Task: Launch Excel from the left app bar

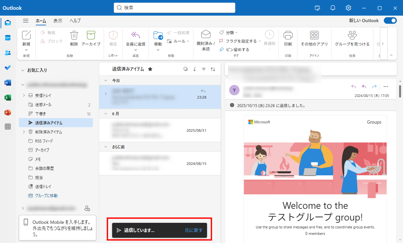Action: 8,98
